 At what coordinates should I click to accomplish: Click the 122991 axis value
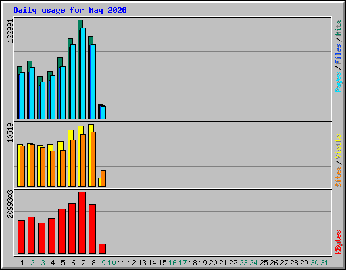tap(10, 31)
